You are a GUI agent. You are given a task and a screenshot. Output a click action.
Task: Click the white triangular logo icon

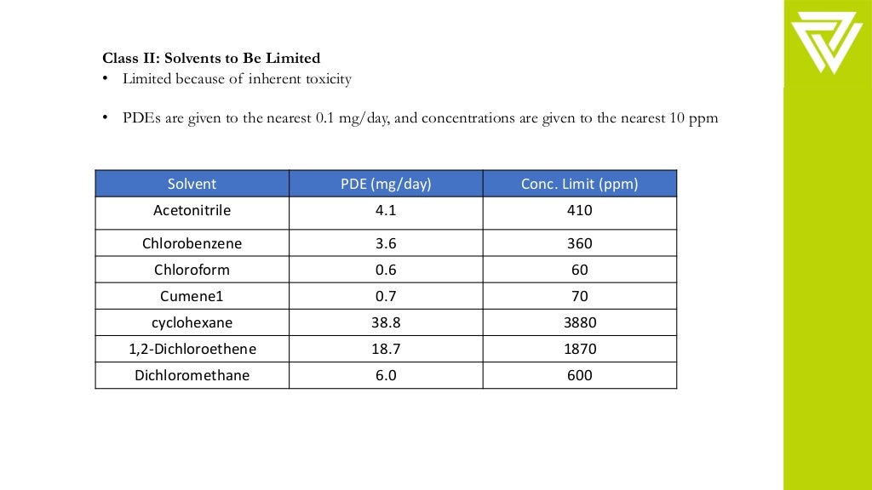click(826, 43)
